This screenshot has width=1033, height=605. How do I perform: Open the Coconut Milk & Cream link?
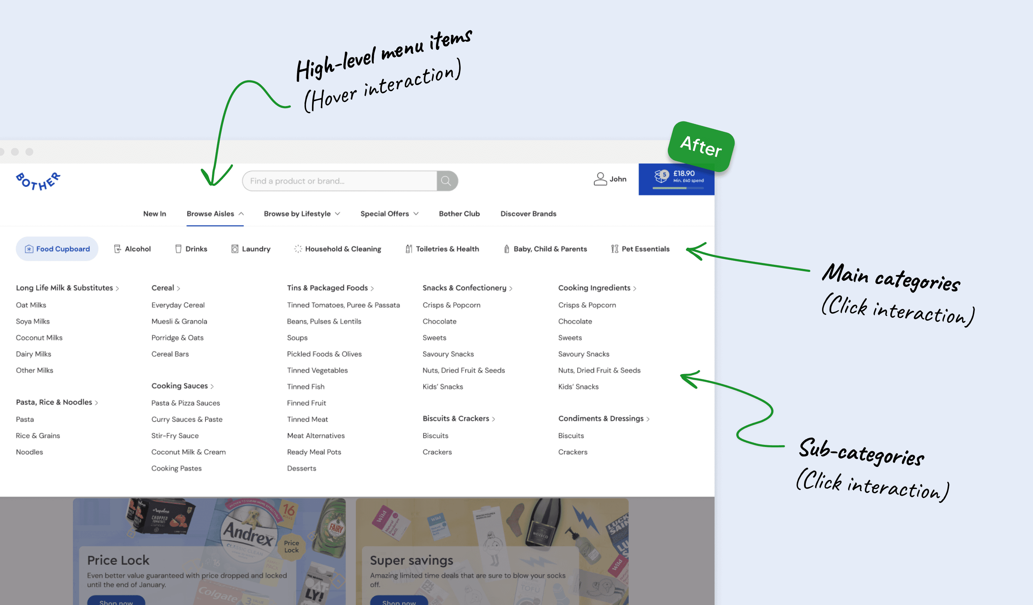(x=188, y=452)
